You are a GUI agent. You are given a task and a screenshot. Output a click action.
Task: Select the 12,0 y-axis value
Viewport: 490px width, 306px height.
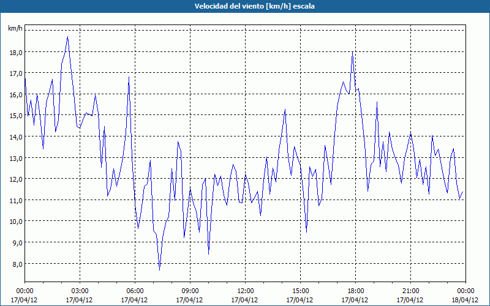16,179
